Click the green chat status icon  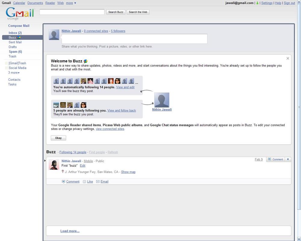click(257, 3)
